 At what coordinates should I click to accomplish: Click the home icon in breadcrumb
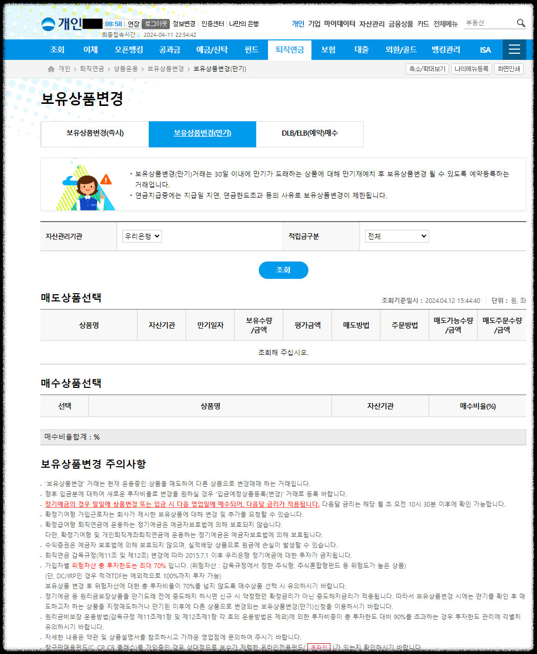point(51,69)
